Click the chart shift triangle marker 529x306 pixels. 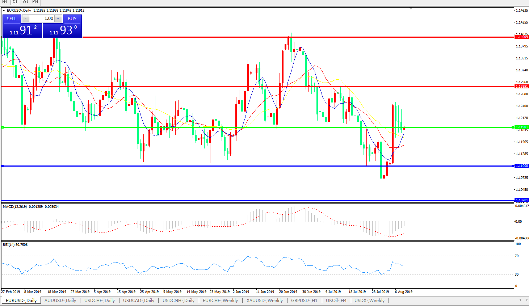point(411,8)
